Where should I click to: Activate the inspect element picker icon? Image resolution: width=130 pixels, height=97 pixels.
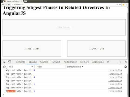click(4, 62)
